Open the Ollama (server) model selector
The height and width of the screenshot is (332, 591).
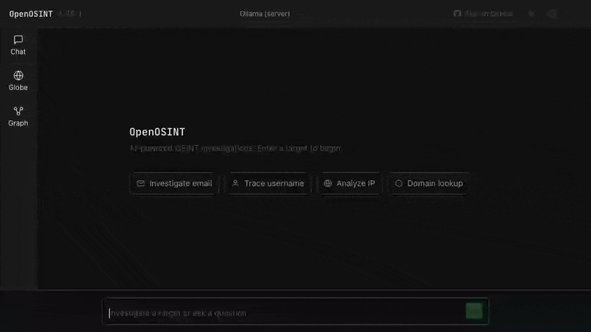pyautogui.click(x=265, y=14)
